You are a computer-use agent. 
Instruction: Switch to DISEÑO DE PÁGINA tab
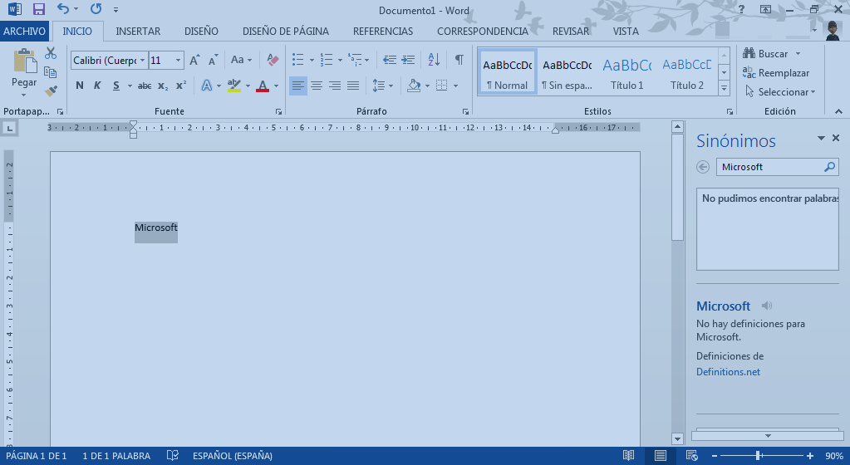click(x=286, y=32)
